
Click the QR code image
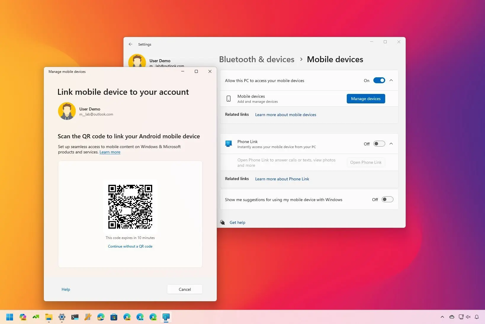(x=130, y=207)
